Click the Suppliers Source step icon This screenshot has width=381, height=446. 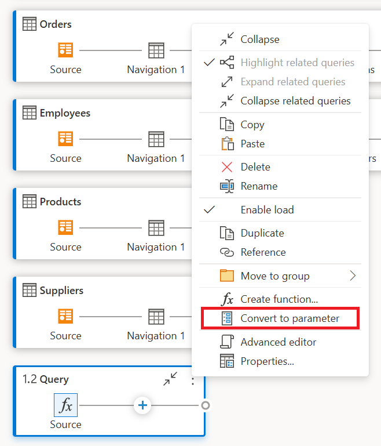[65, 316]
